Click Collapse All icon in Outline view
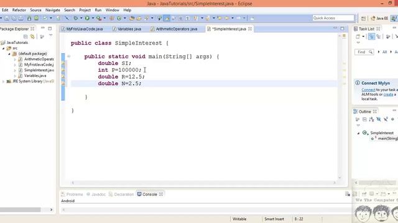 (x=364, y=119)
